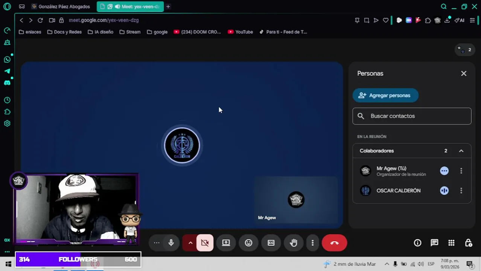Open the Stream bookmark folder
This screenshot has width=481, height=271.
click(130, 32)
